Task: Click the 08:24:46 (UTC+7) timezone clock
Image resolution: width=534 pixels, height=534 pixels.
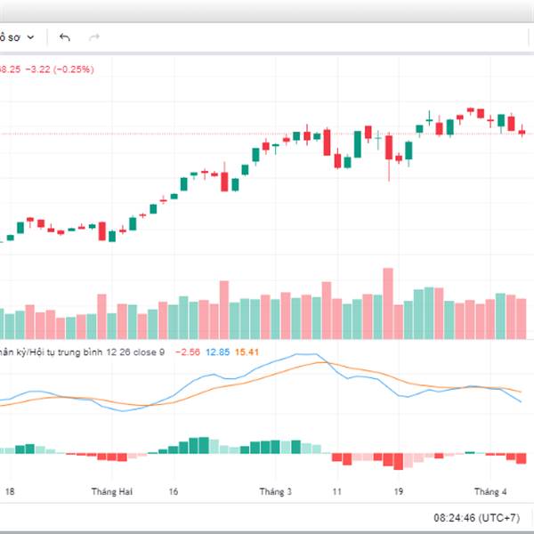Action: point(476,518)
